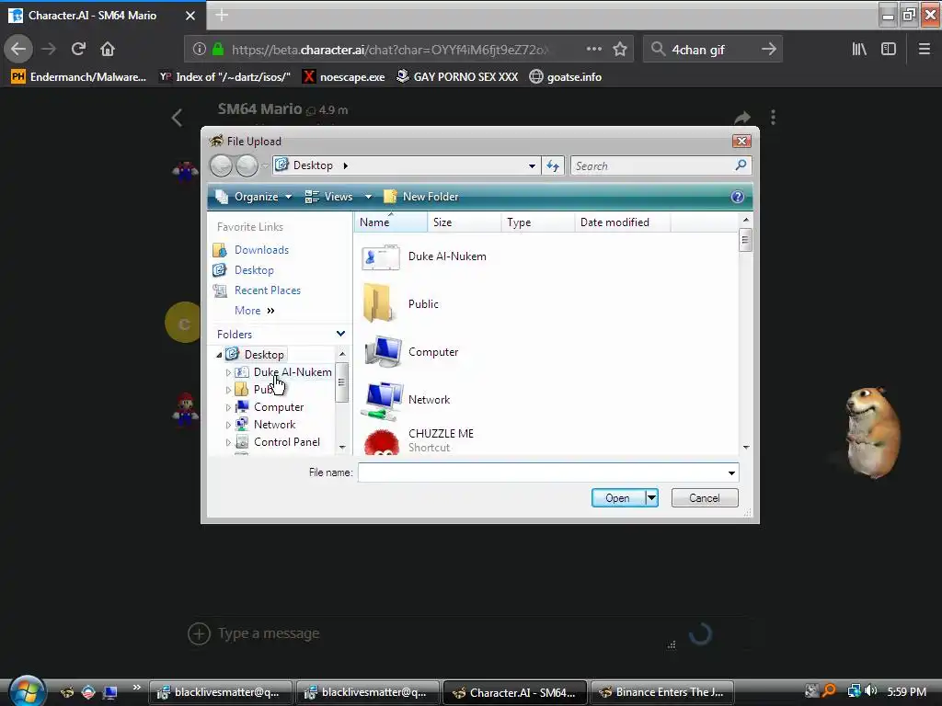This screenshot has width=942, height=706.
Task: Collapse the Folders pane chevron
Action: tap(340, 334)
